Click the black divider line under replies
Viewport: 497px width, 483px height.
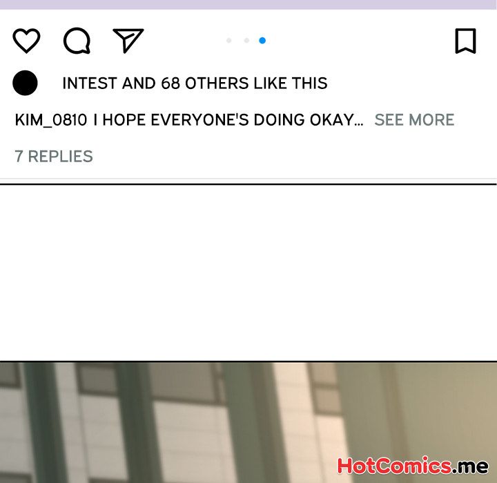click(248, 184)
